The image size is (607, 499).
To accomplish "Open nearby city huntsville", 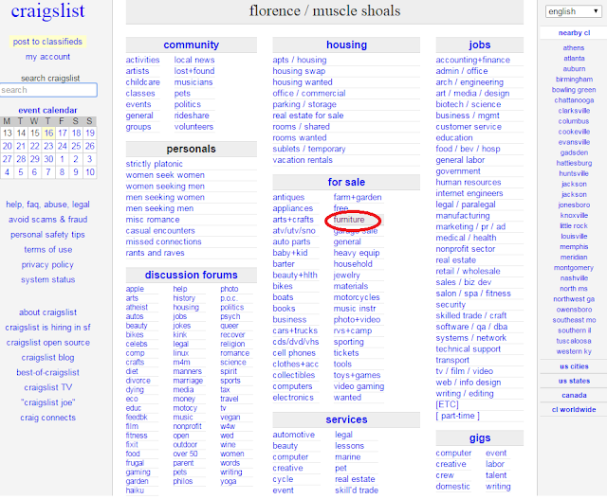I will click(574, 174).
